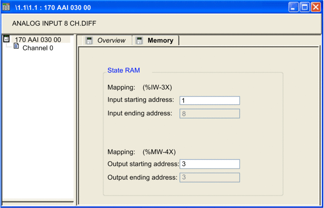Click the Input starting address field
Image resolution: width=324 pixels, height=208 pixels.
point(209,101)
